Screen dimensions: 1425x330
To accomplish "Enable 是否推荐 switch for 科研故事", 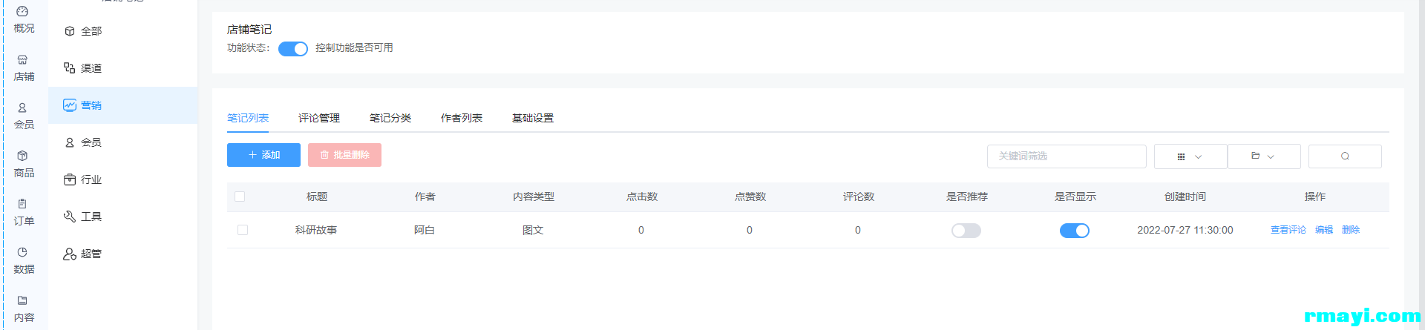I will 966,231.
